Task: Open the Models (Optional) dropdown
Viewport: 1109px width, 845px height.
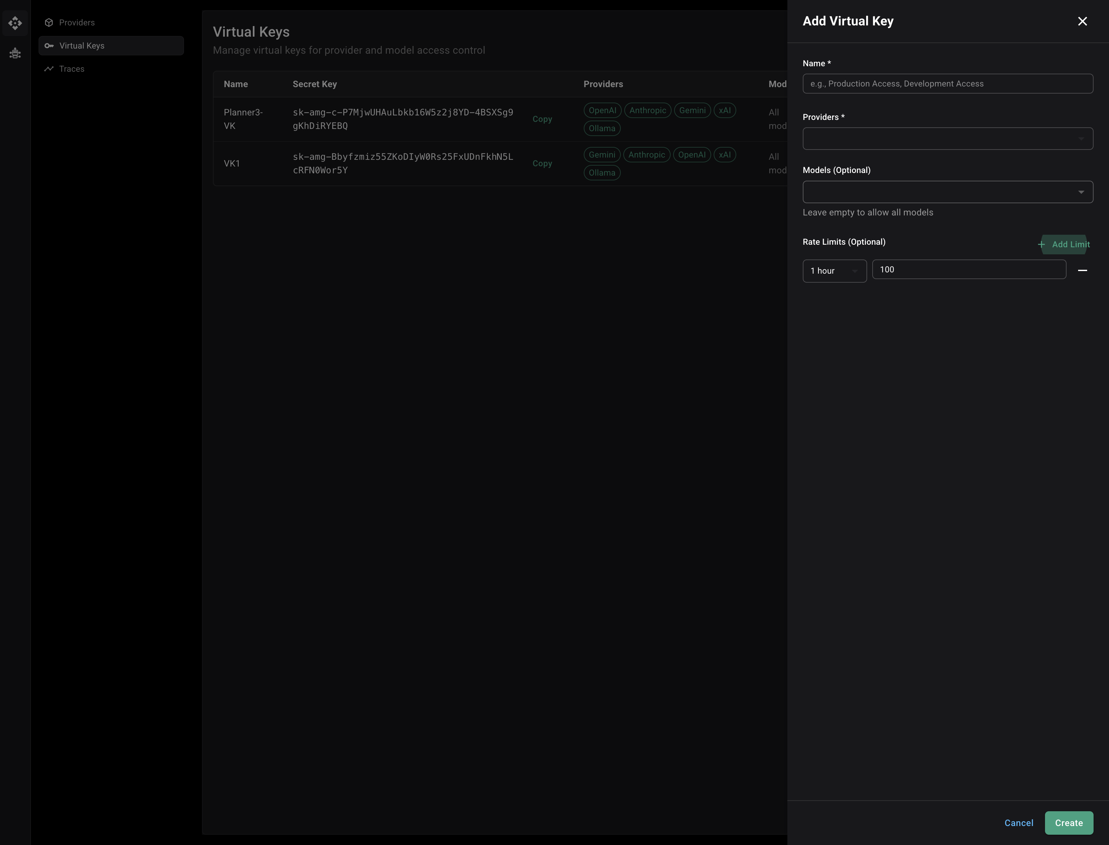Action: [x=948, y=192]
